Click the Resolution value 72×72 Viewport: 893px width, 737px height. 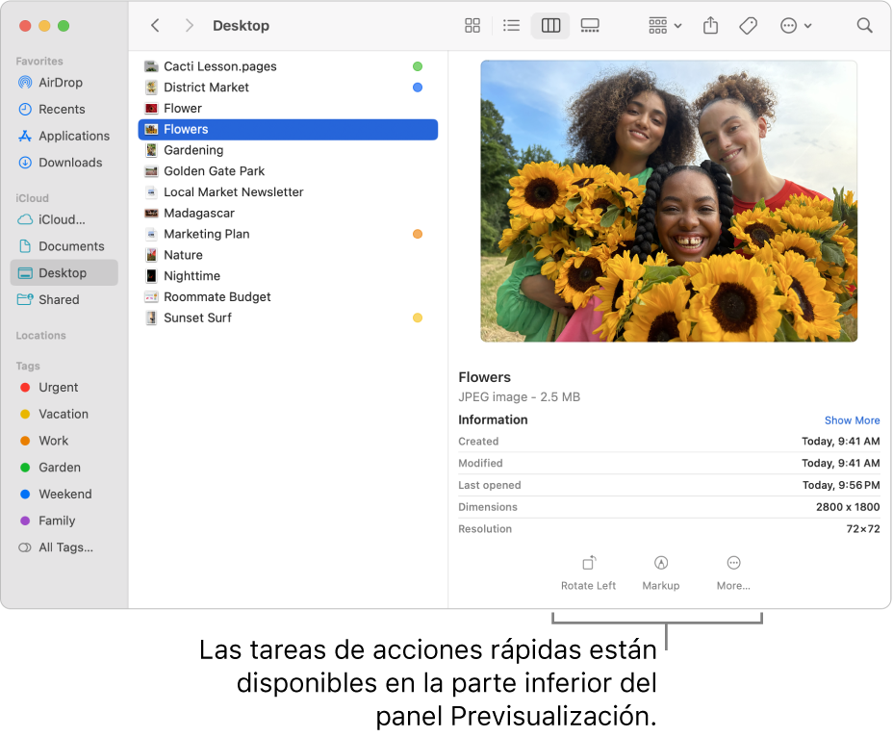862,529
